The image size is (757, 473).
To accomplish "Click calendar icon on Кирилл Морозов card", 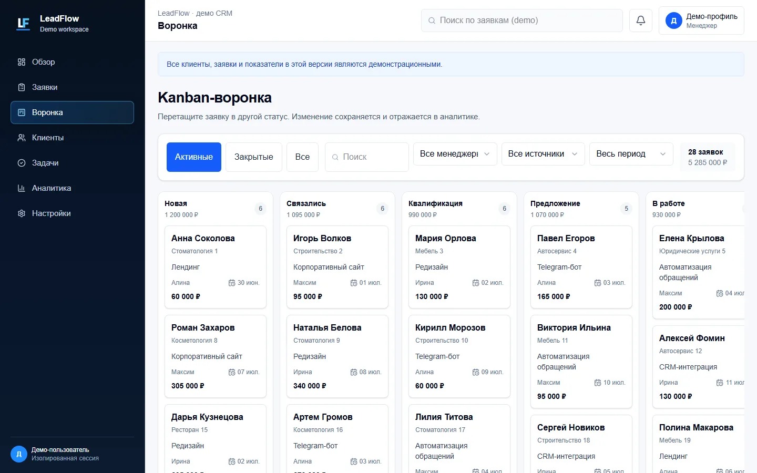I will (x=476, y=372).
